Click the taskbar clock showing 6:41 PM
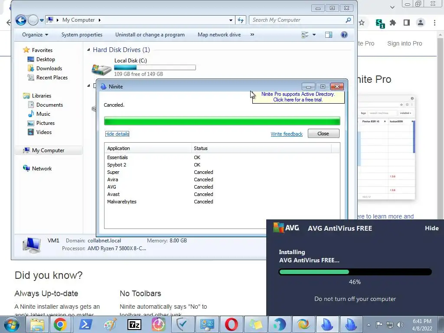This screenshot has width=444, height=333. tap(422, 325)
